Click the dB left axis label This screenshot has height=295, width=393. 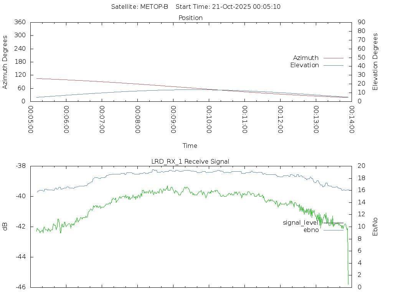(5, 226)
